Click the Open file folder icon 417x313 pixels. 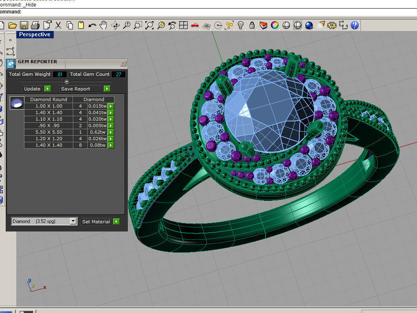13,25
